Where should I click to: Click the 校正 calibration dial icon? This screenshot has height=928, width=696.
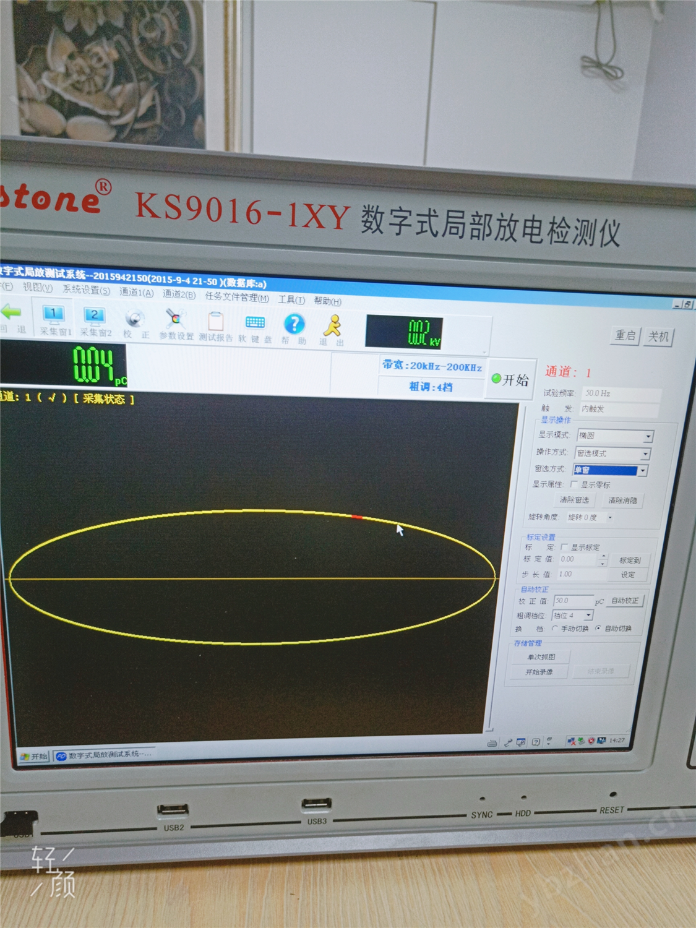pyautogui.click(x=135, y=323)
